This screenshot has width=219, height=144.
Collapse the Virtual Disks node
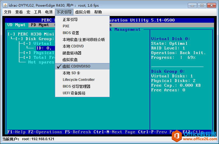(x=27, y=43)
